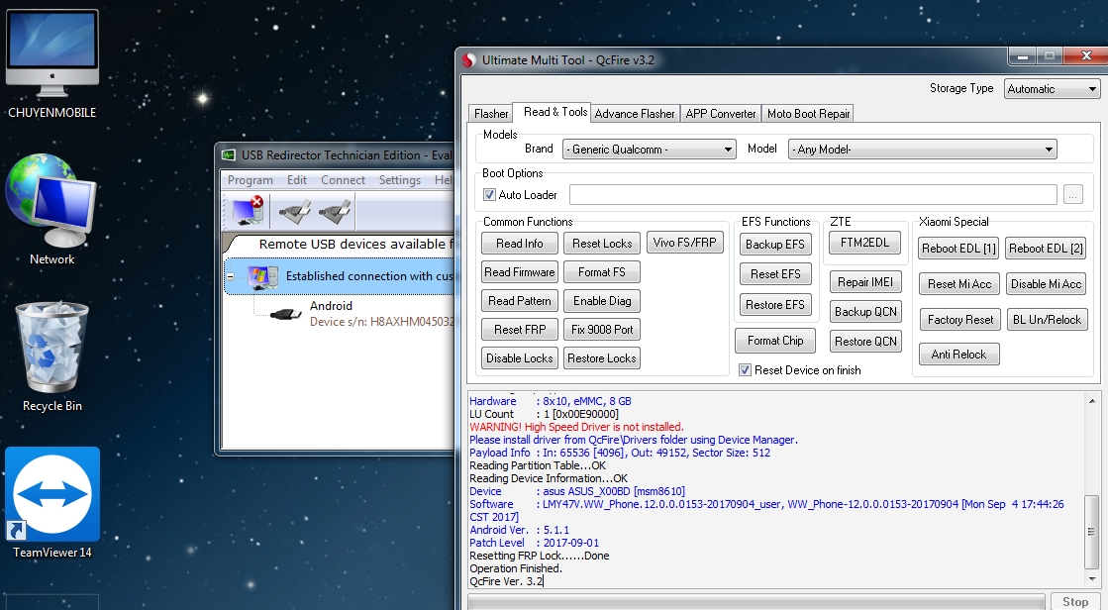Open the Brand dropdown Generic Qualcomm
This screenshot has width=1108, height=610.
click(650, 150)
